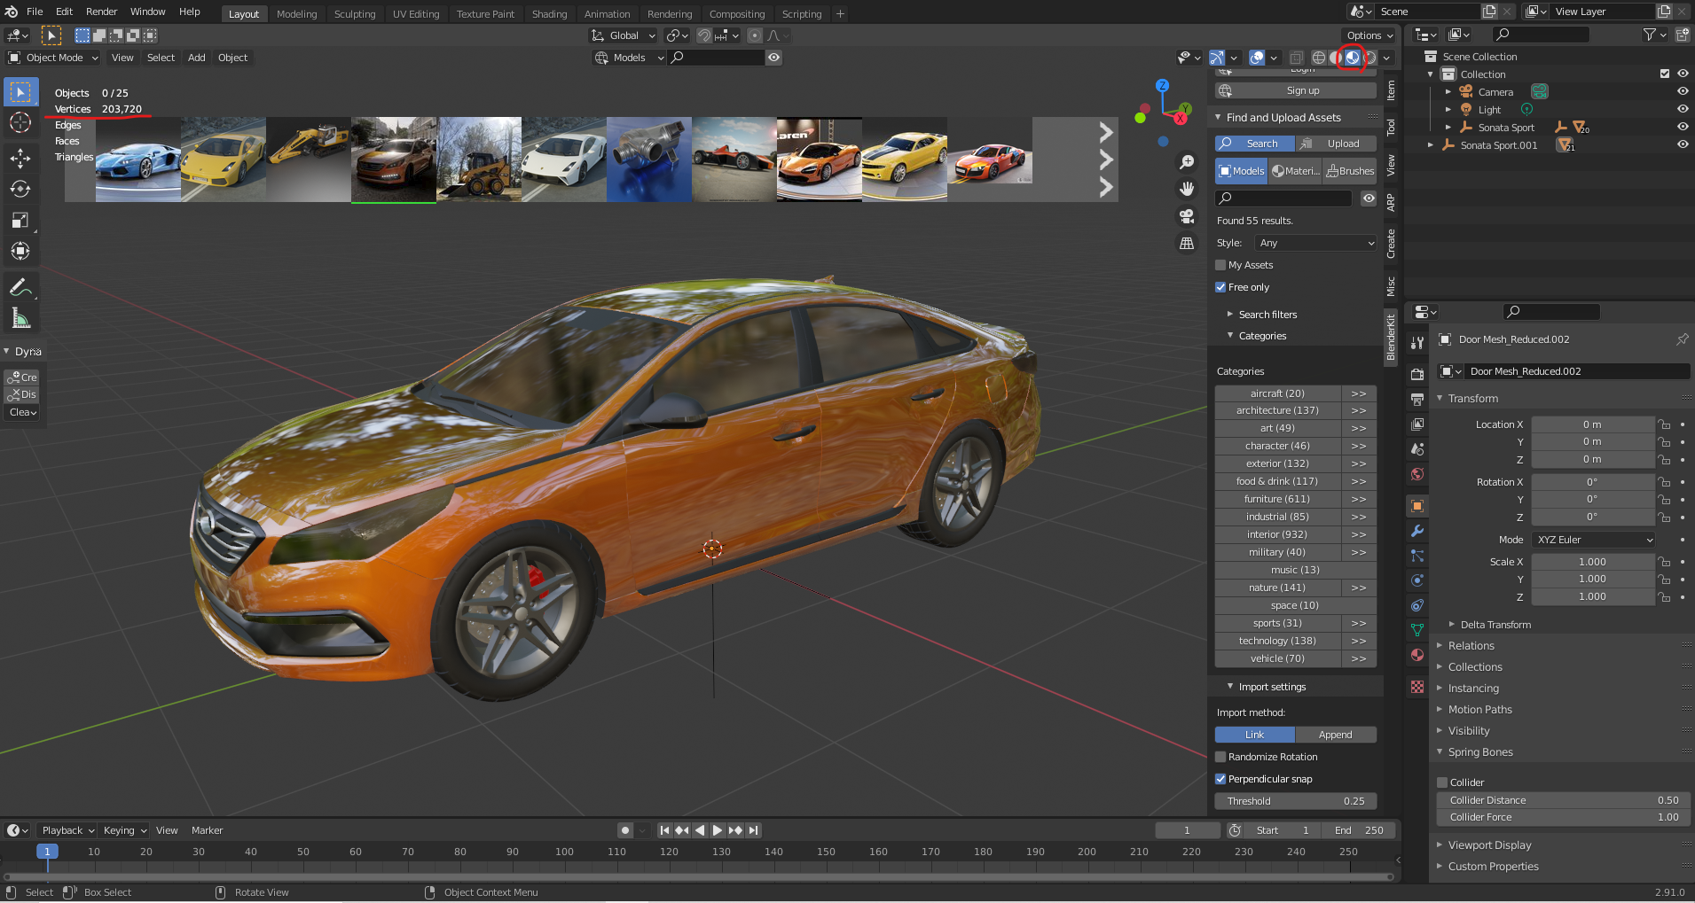Open the BlenderKit sidebar tab

coord(1391,337)
